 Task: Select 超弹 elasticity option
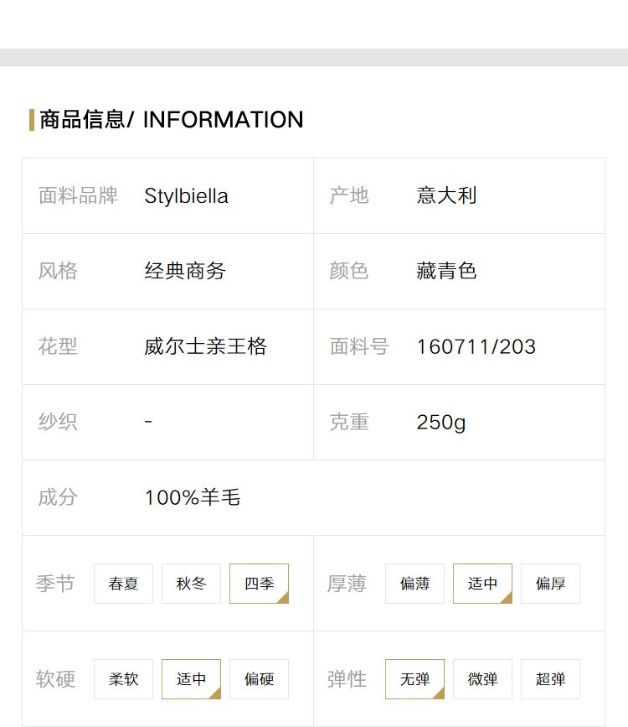point(550,678)
